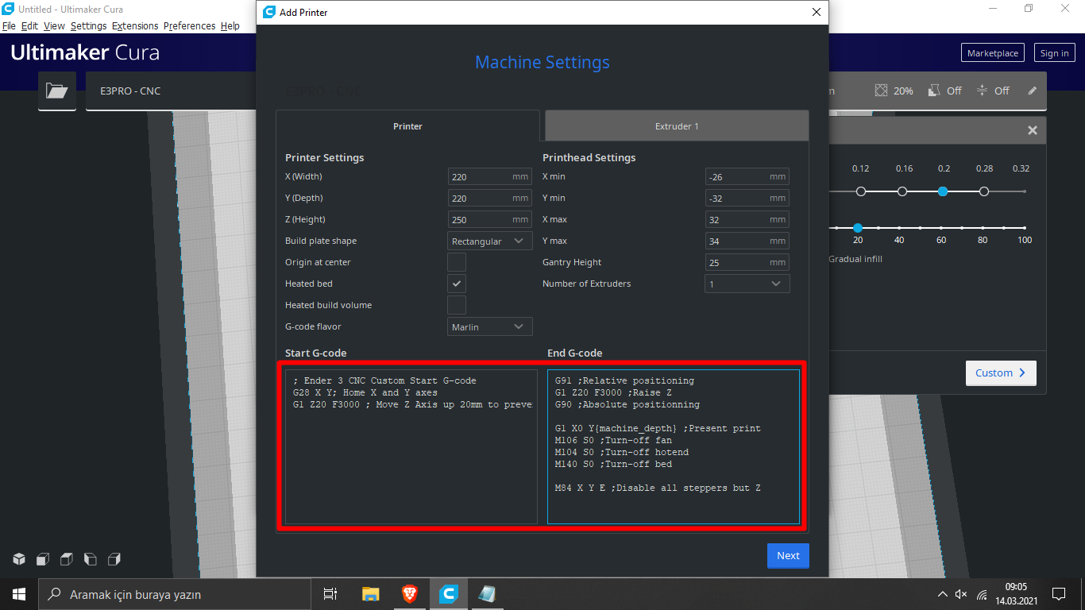Click the infill slider handle at 20

(858, 228)
